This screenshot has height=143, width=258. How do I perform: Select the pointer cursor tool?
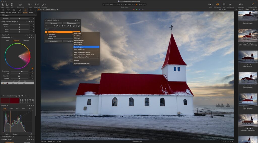104,5
